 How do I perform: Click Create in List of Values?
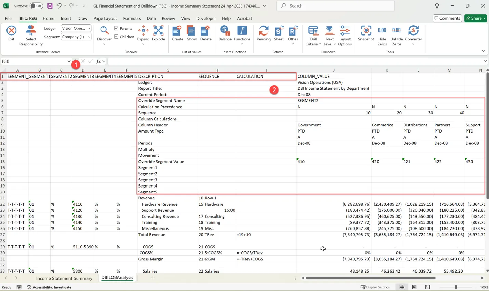pos(177,33)
